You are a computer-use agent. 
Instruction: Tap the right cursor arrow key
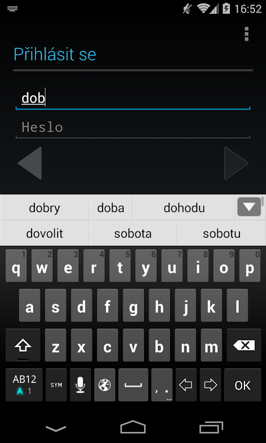point(210,384)
